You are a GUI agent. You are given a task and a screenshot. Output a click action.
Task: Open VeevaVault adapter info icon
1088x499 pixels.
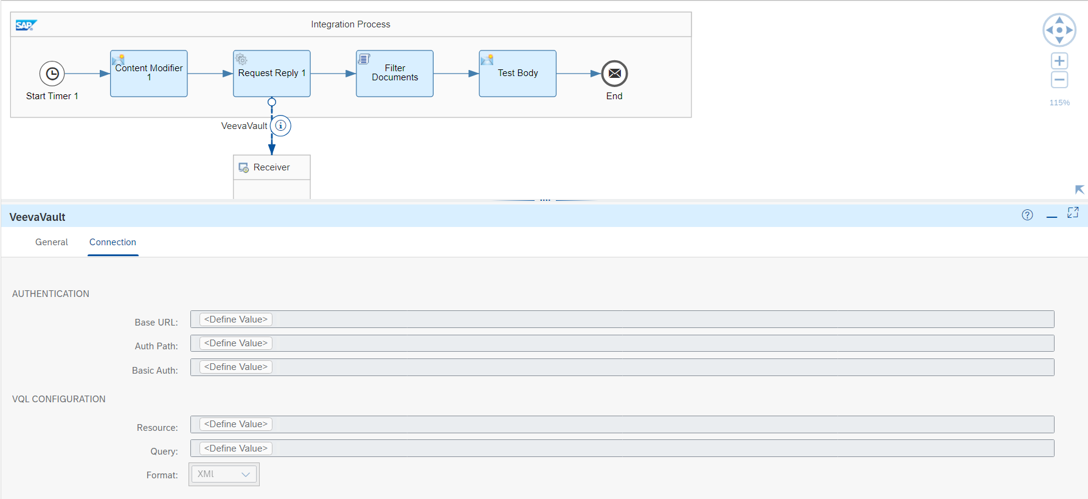click(280, 126)
